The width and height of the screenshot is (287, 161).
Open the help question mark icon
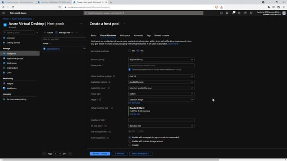tap(245, 13)
